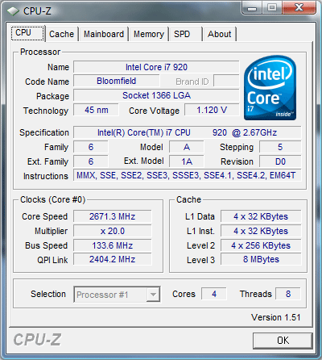Open the About tab

[x=220, y=34]
